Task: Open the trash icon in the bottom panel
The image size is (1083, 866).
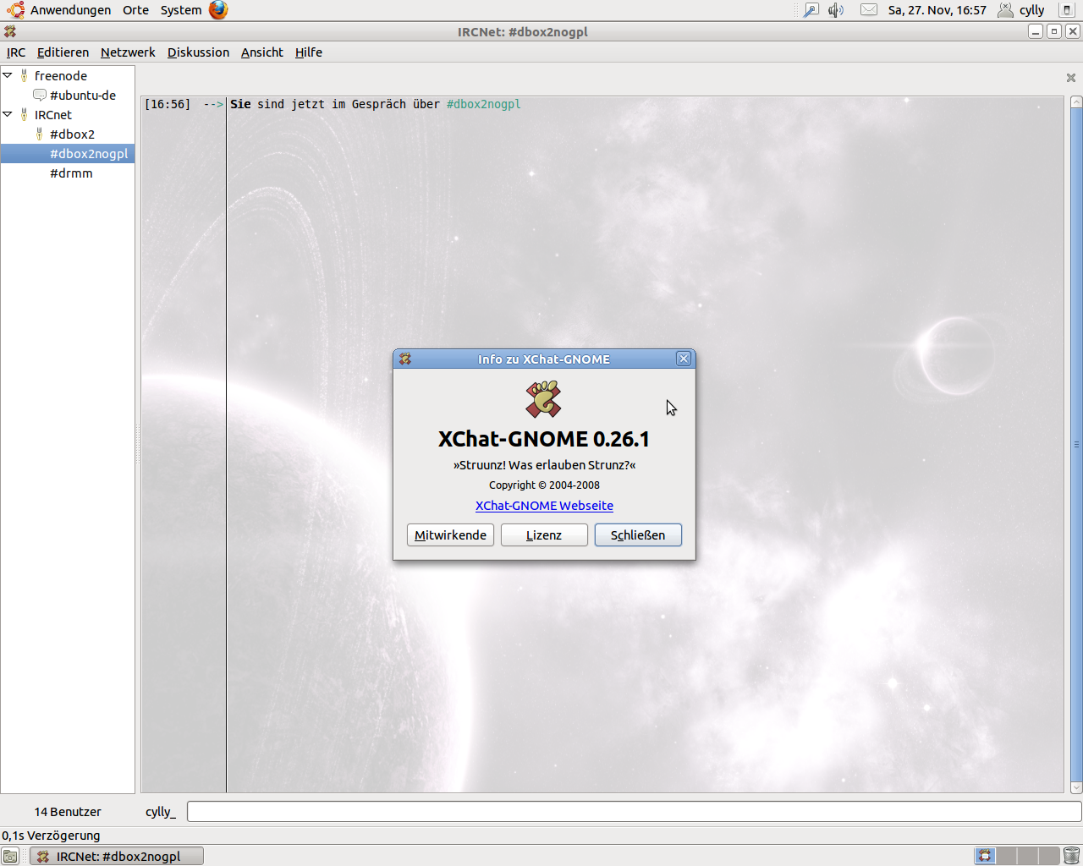Action: 1071,856
